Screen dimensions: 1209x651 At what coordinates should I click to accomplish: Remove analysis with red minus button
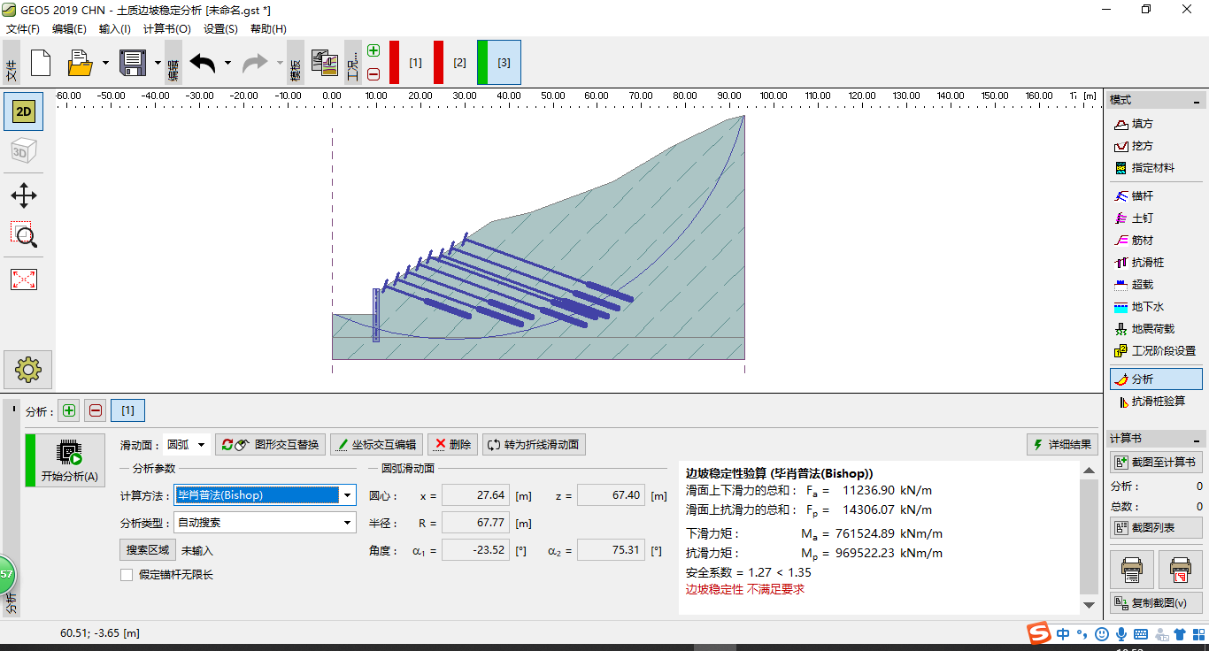click(96, 410)
